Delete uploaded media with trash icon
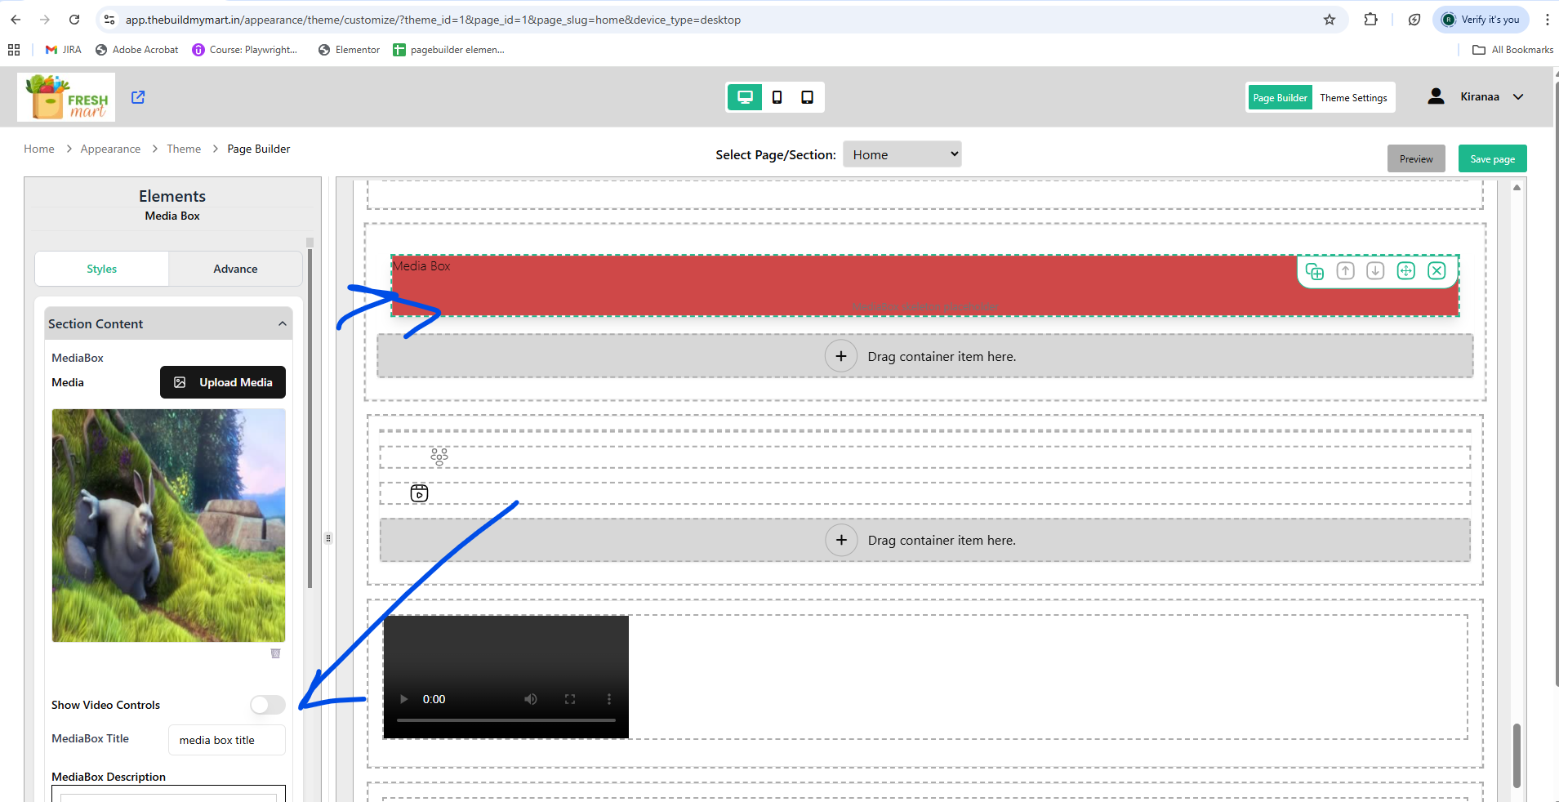 pos(276,653)
